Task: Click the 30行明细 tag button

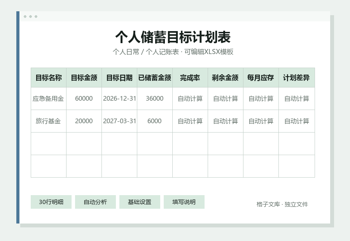Action: click(51, 202)
